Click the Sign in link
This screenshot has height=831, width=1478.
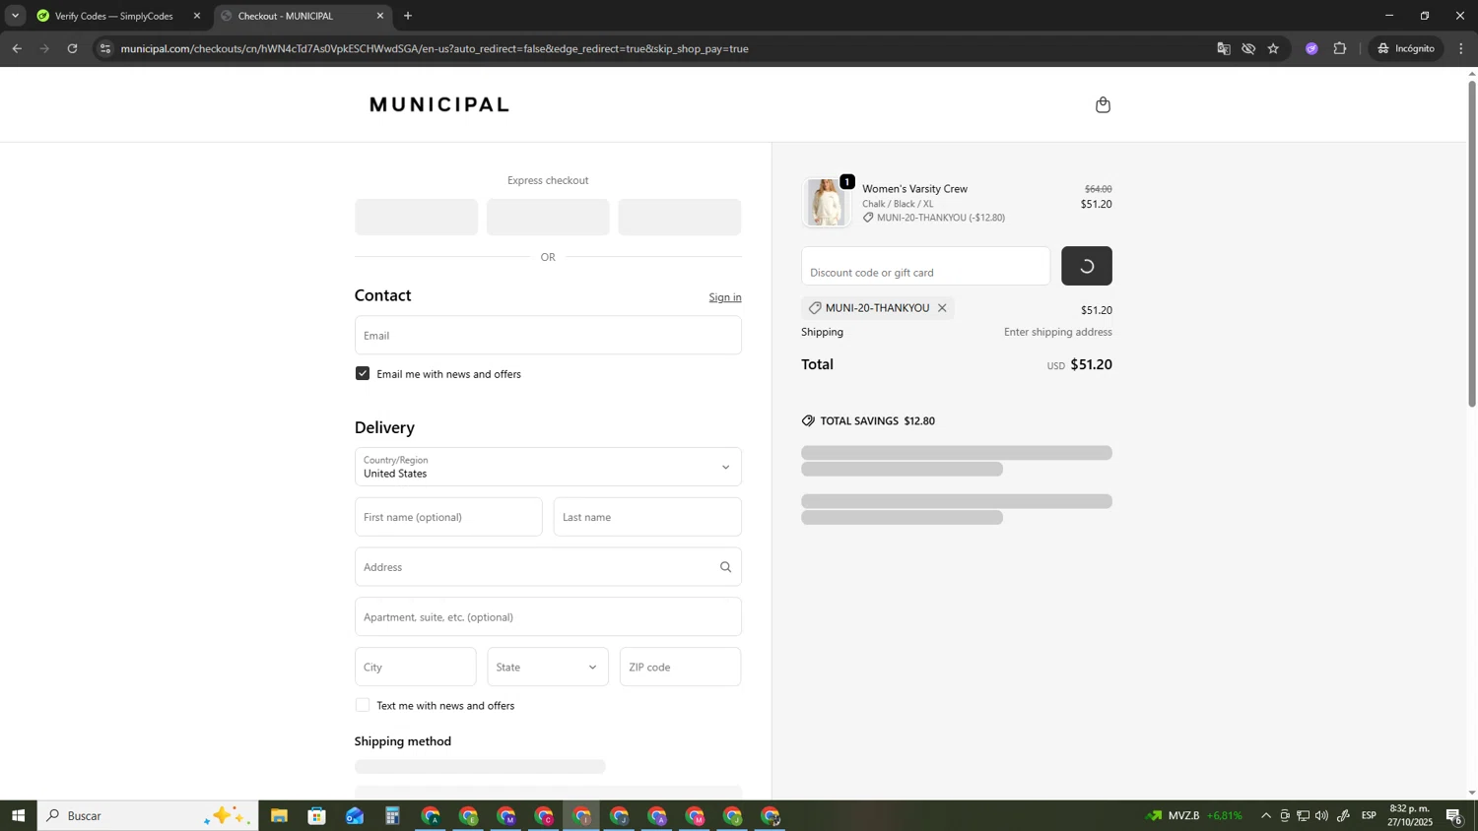pyautogui.click(x=725, y=297)
